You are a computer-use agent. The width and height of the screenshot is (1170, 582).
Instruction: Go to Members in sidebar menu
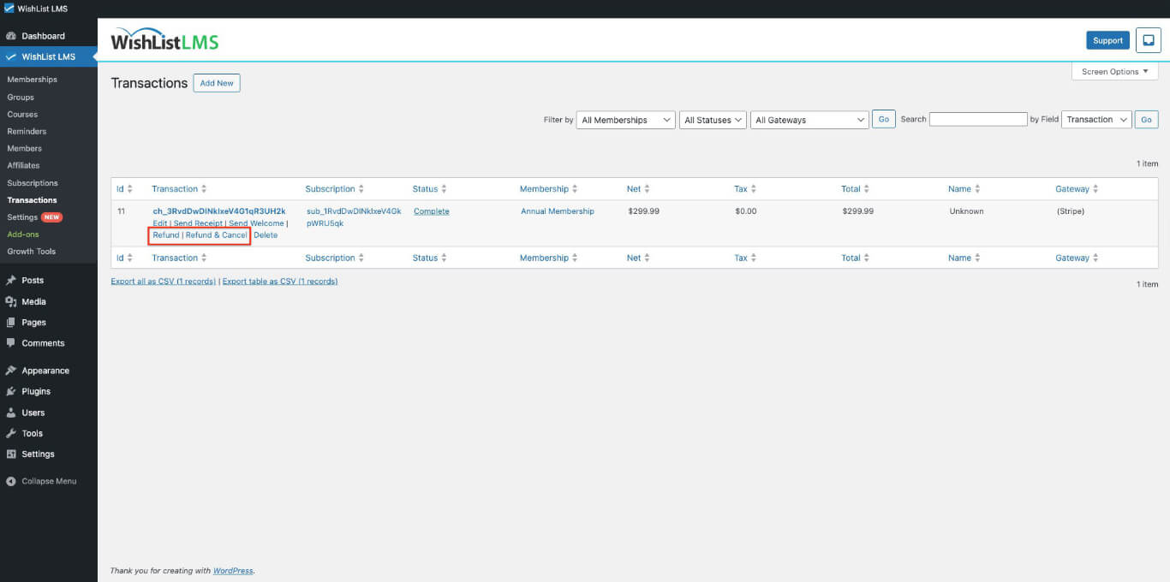[25, 148]
